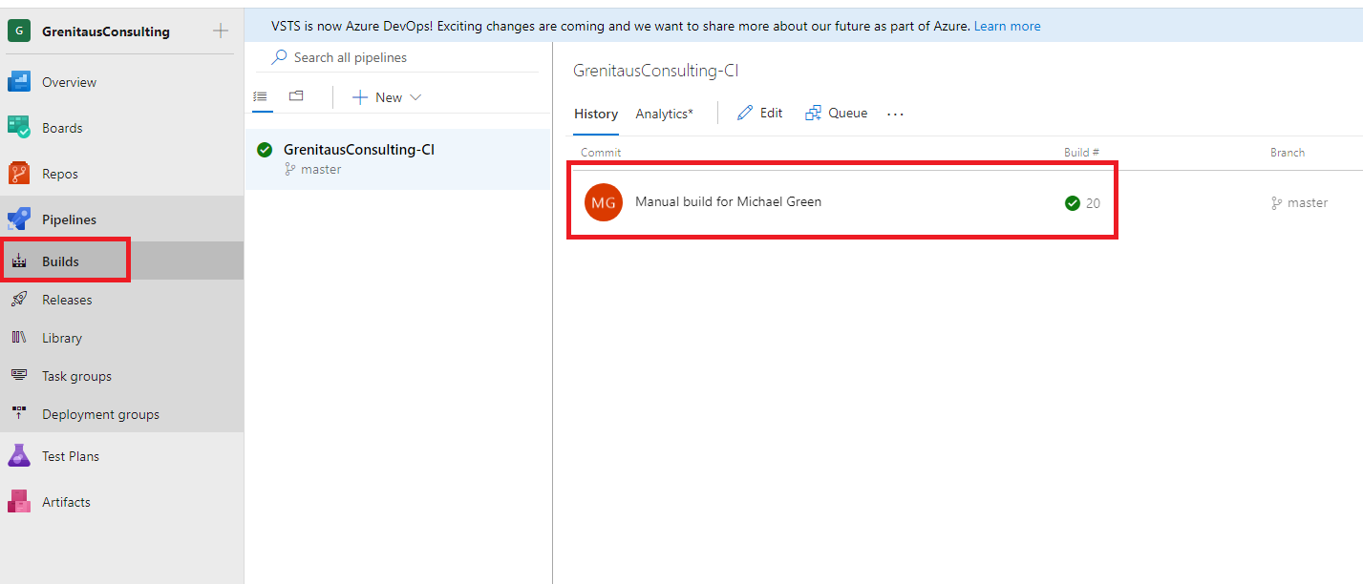Select Releases in the sidebar

(x=67, y=300)
